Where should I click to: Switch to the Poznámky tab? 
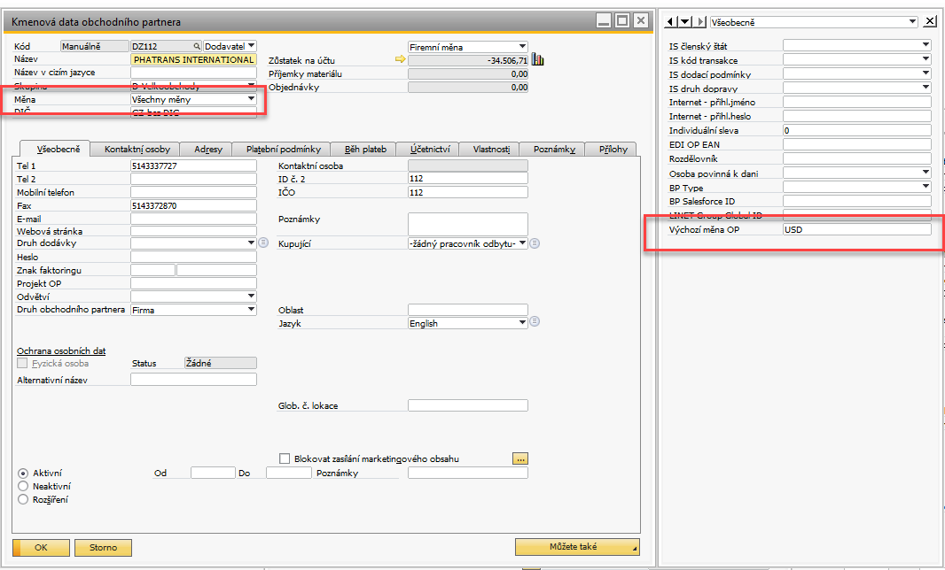coord(554,150)
